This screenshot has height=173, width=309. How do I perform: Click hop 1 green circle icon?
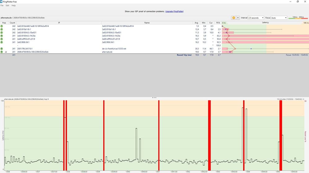(x=2, y=26)
